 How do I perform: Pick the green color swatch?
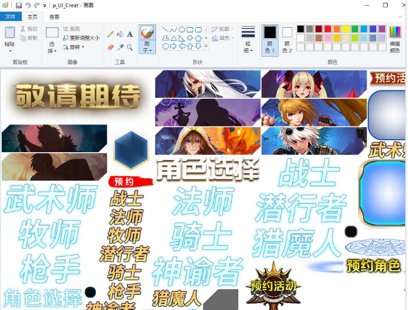point(355,28)
